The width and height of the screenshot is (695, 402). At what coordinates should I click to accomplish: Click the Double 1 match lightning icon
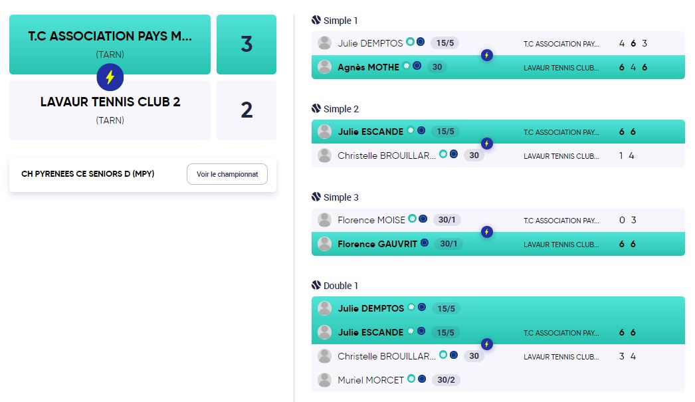[486, 344]
